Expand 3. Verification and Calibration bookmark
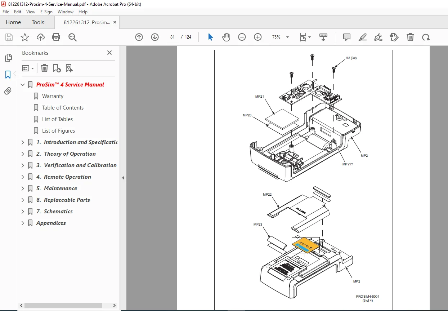This screenshot has height=311, width=448. (23, 165)
